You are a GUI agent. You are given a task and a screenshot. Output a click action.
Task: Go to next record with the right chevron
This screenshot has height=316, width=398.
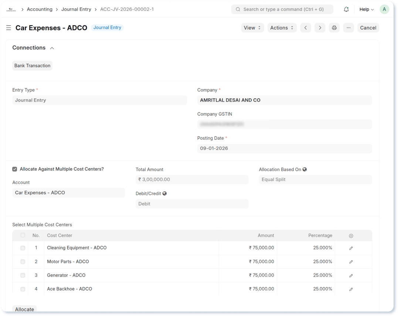click(320, 27)
